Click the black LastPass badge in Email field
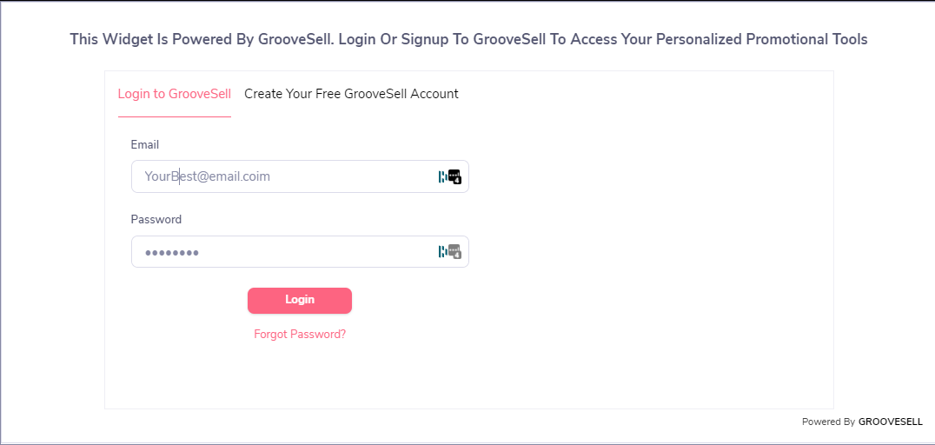935x445 pixels. [455, 176]
